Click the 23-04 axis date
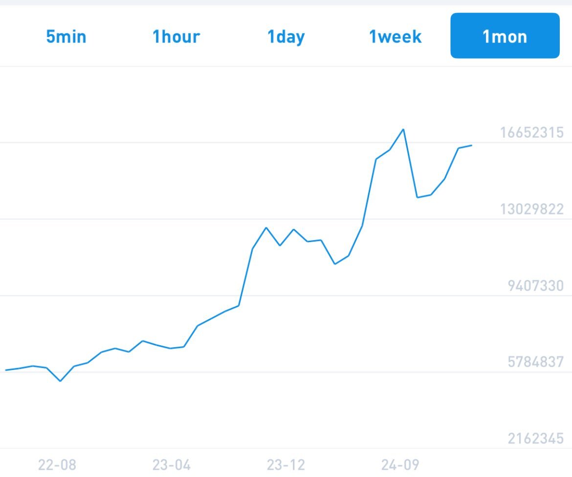The height and width of the screenshot is (477, 572). (171, 465)
